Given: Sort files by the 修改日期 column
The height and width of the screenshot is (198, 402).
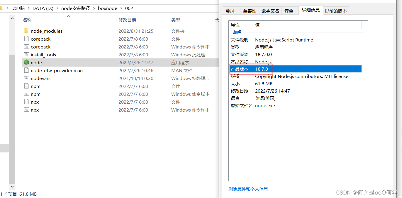Looking at the screenshot, I should (127, 20).
